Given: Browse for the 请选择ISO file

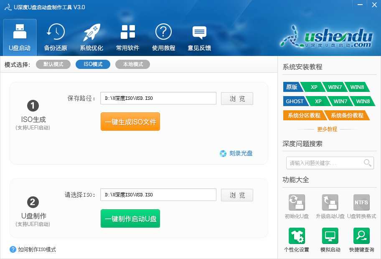Looking at the screenshot, I should pos(237,195).
